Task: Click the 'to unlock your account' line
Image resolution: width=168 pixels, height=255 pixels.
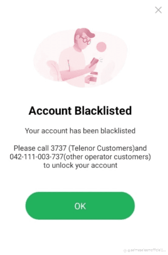Action: coord(80,165)
